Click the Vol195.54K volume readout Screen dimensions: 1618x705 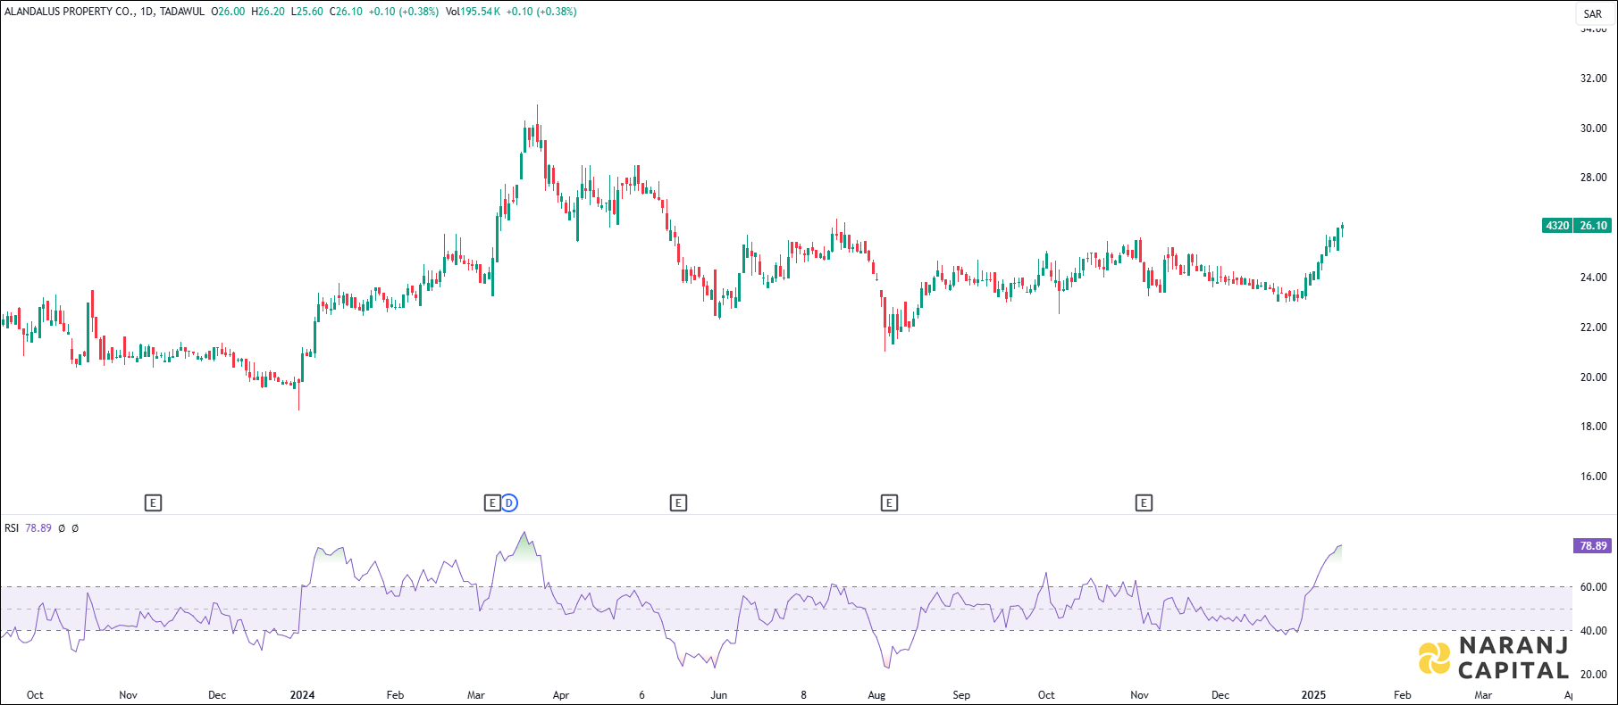[473, 12]
